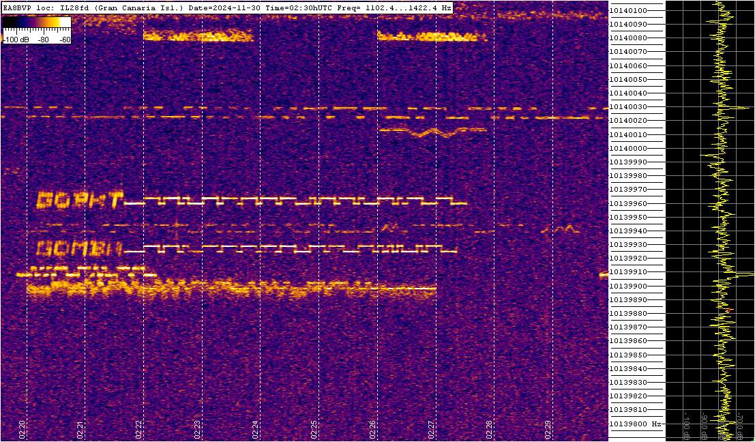Click the 10140010 frequency scale label
The height and width of the screenshot is (442, 755).
pos(628,134)
